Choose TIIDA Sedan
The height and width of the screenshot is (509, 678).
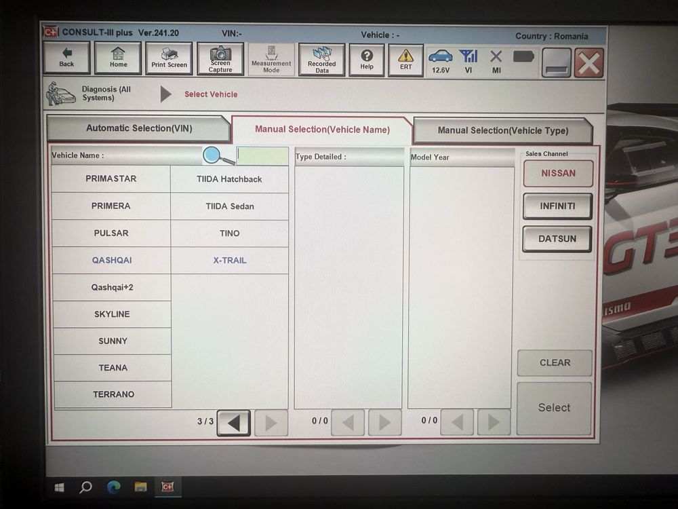tap(230, 206)
